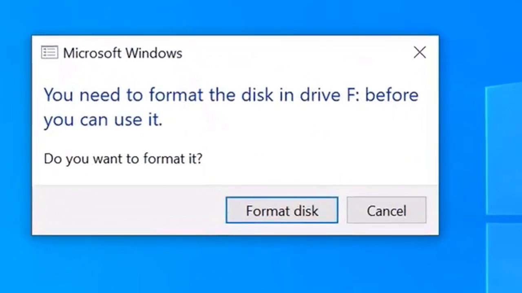Select the "Do you want to format it?" text

coord(123,158)
